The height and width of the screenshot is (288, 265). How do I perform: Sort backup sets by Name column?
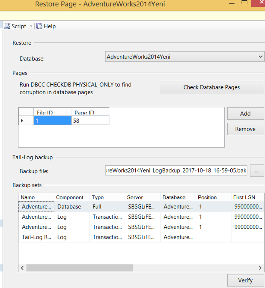pos(36,197)
